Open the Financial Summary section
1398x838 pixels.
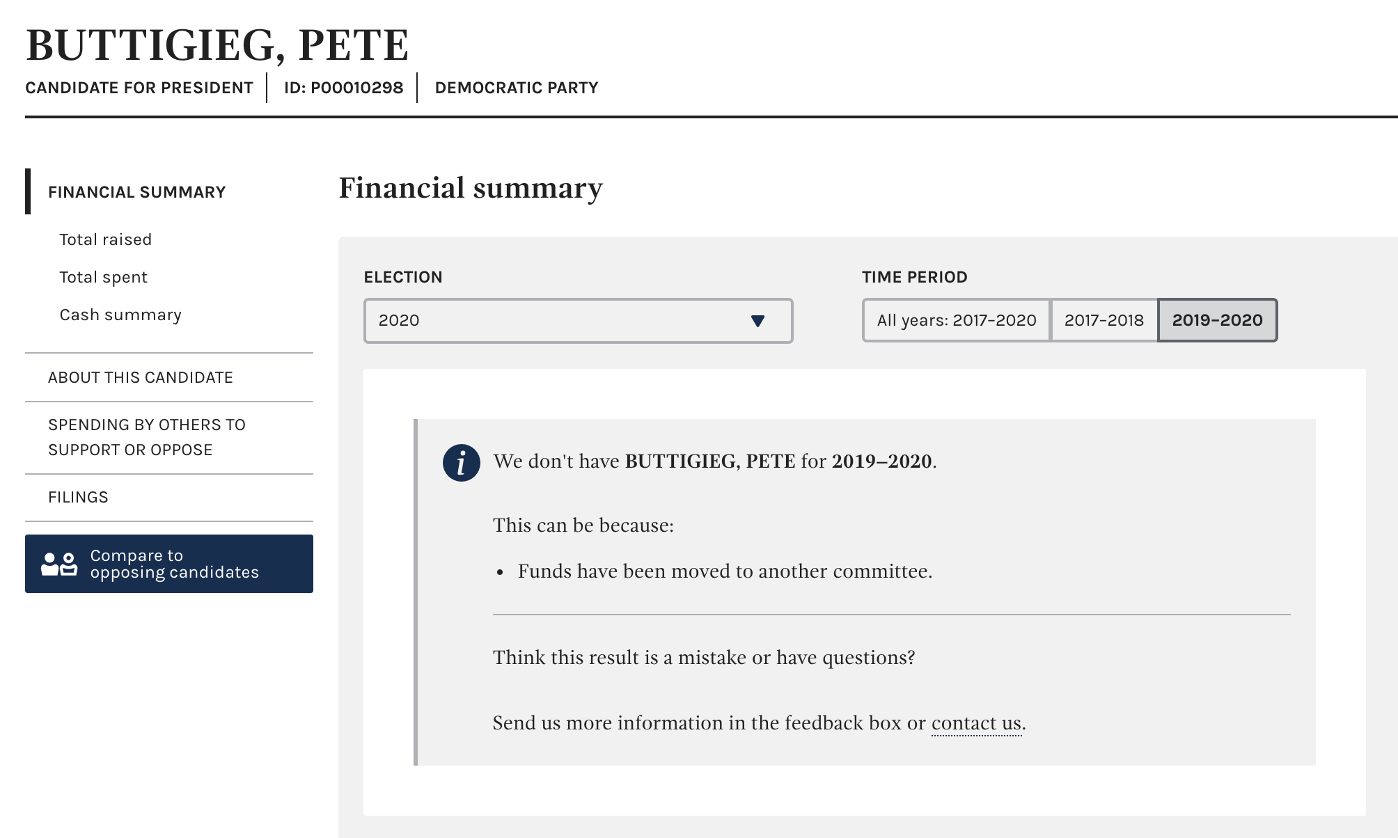tap(137, 192)
